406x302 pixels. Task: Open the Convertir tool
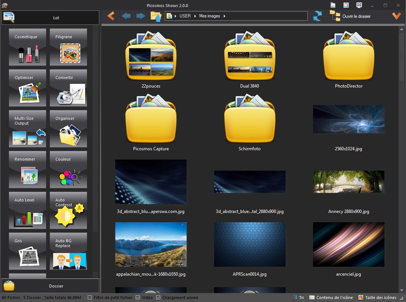pos(68,88)
